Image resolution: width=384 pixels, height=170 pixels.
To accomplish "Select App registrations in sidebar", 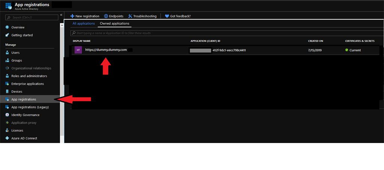I will (x=24, y=99).
